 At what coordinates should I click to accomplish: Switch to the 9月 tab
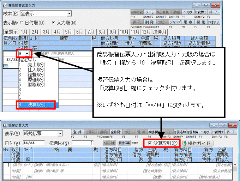(113, 32)
